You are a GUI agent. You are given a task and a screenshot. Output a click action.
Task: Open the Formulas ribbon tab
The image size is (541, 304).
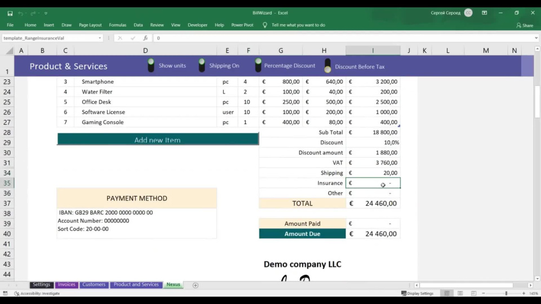117,25
